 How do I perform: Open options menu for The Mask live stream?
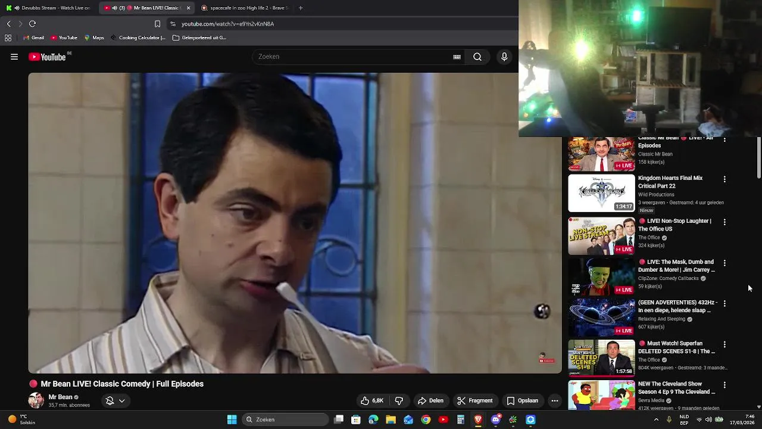[x=724, y=263]
